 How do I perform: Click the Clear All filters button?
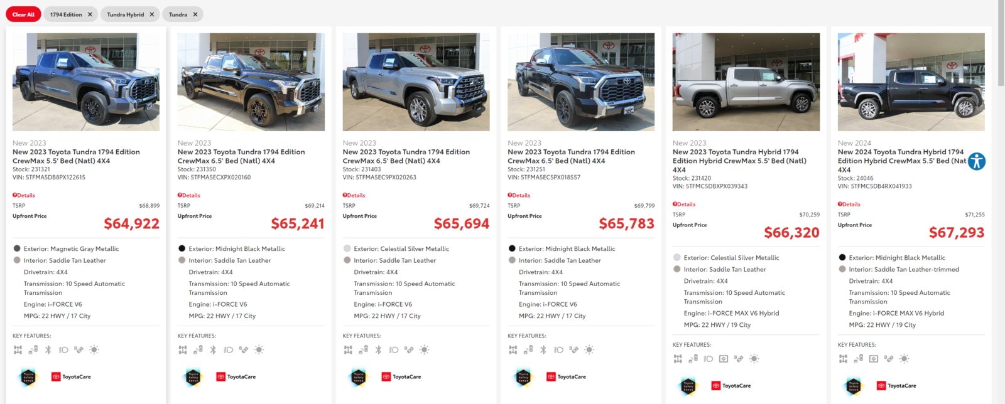point(23,14)
